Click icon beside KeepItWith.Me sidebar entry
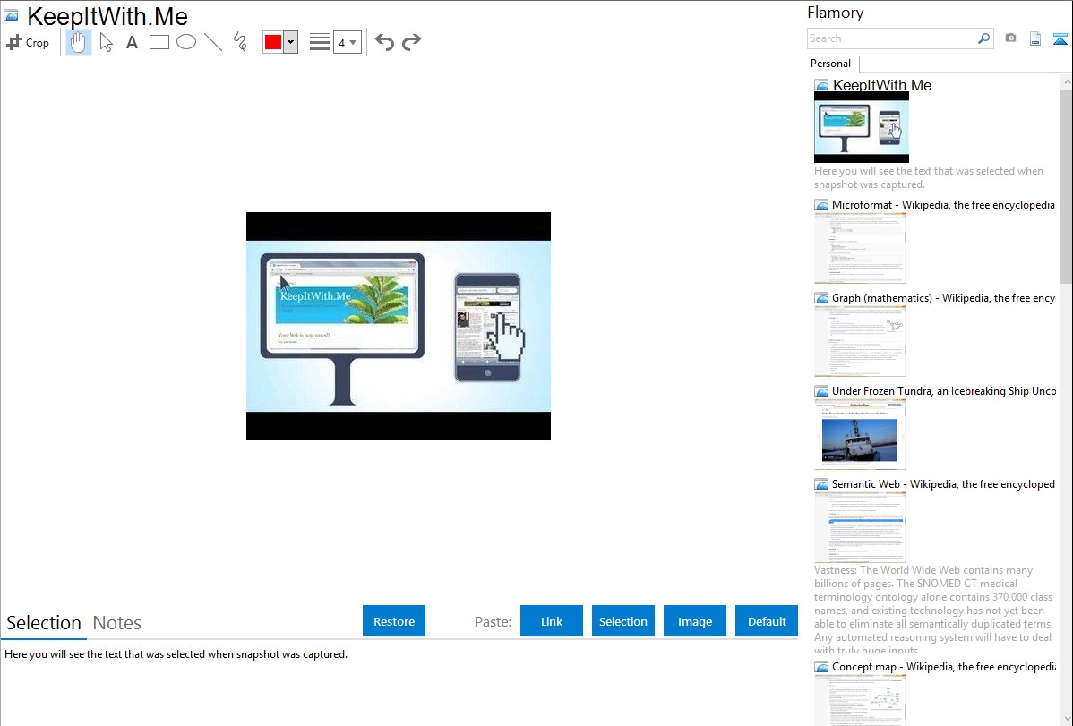Screen dimensions: 1073x726 pyautogui.click(x=822, y=86)
